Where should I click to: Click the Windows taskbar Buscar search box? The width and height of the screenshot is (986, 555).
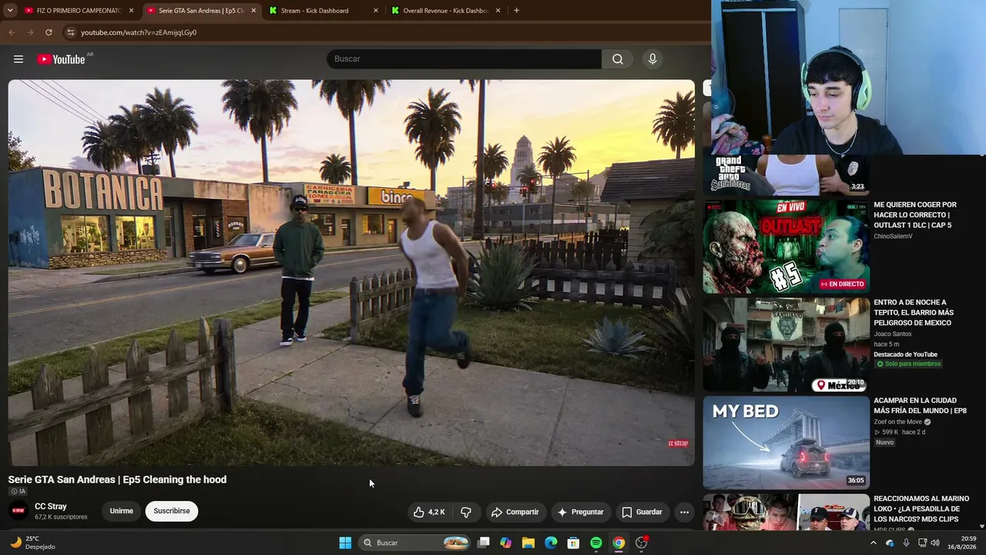pos(414,543)
